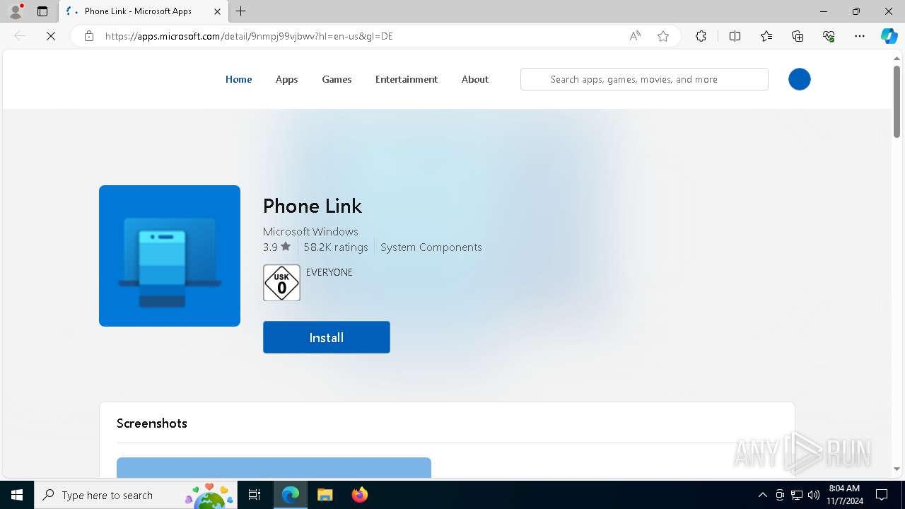The width and height of the screenshot is (905, 509).
Task: Open the taskbar clock and date
Action: coord(844,495)
